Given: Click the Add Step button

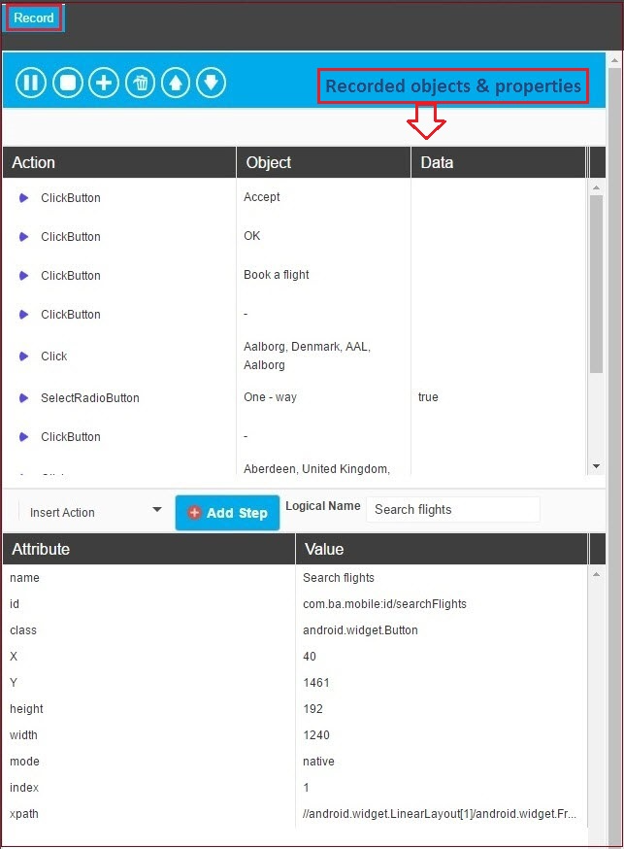Looking at the screenshot, I should pos(228,513).
